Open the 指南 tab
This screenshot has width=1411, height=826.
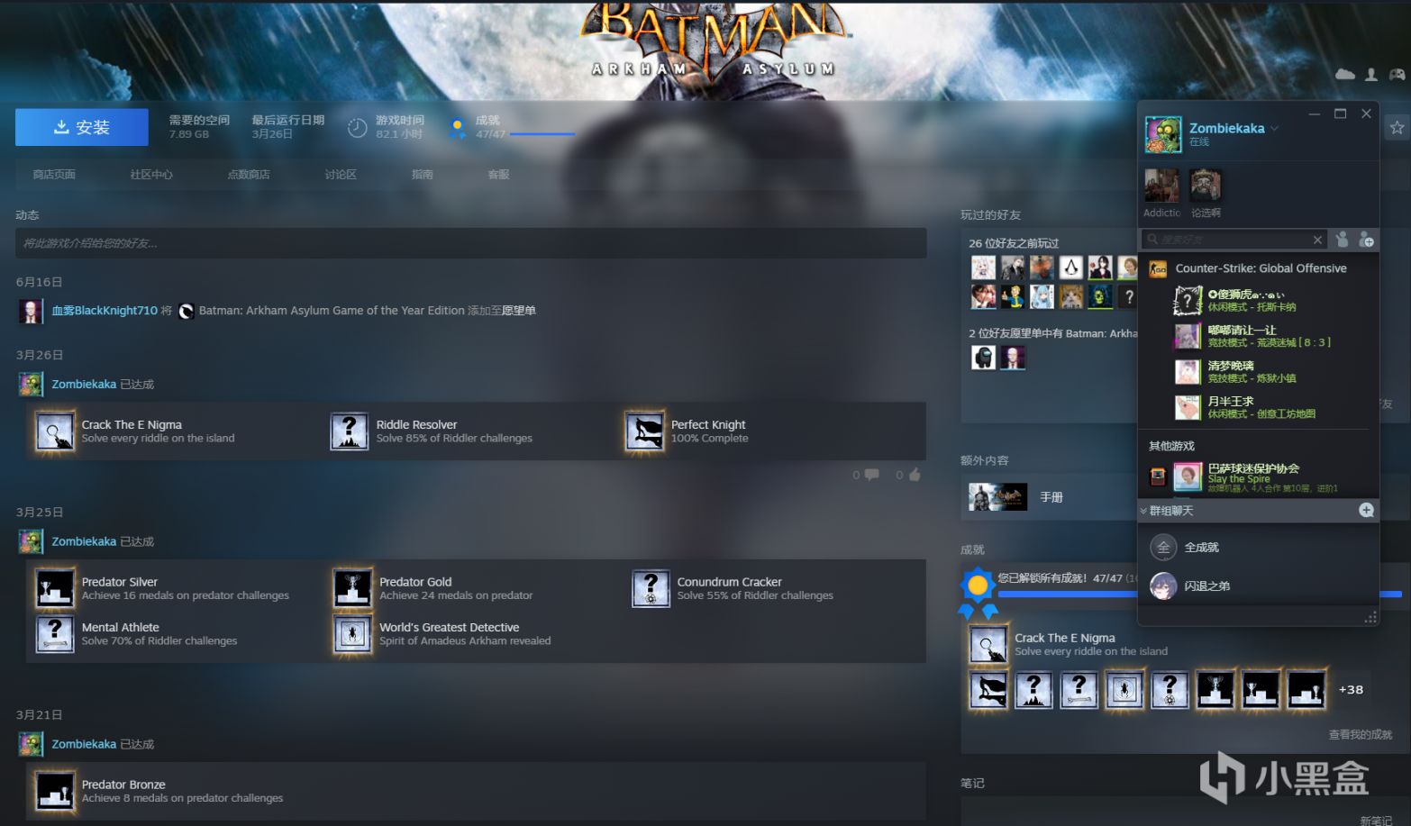coord(423,175)
